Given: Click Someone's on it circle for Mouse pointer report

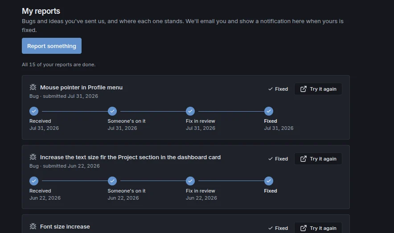Looking at the screenshot, I should [112, 111].
